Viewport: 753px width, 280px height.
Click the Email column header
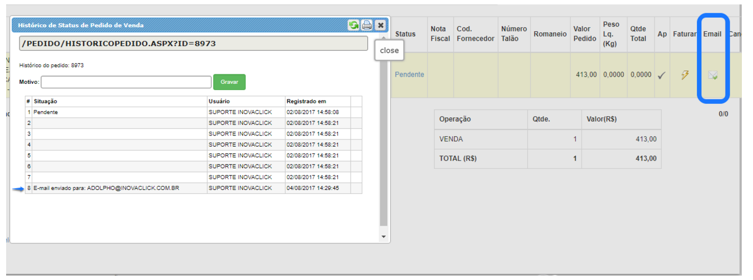(712, 34)
